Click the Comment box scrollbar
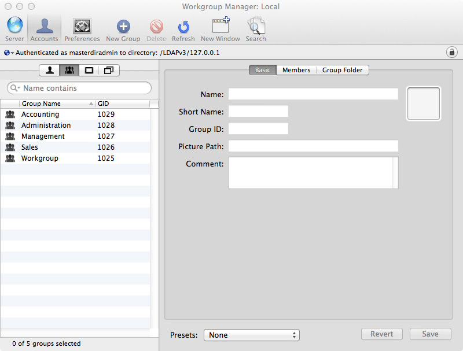The height and width of the screenshot is (351, 463). coord(395,173)
